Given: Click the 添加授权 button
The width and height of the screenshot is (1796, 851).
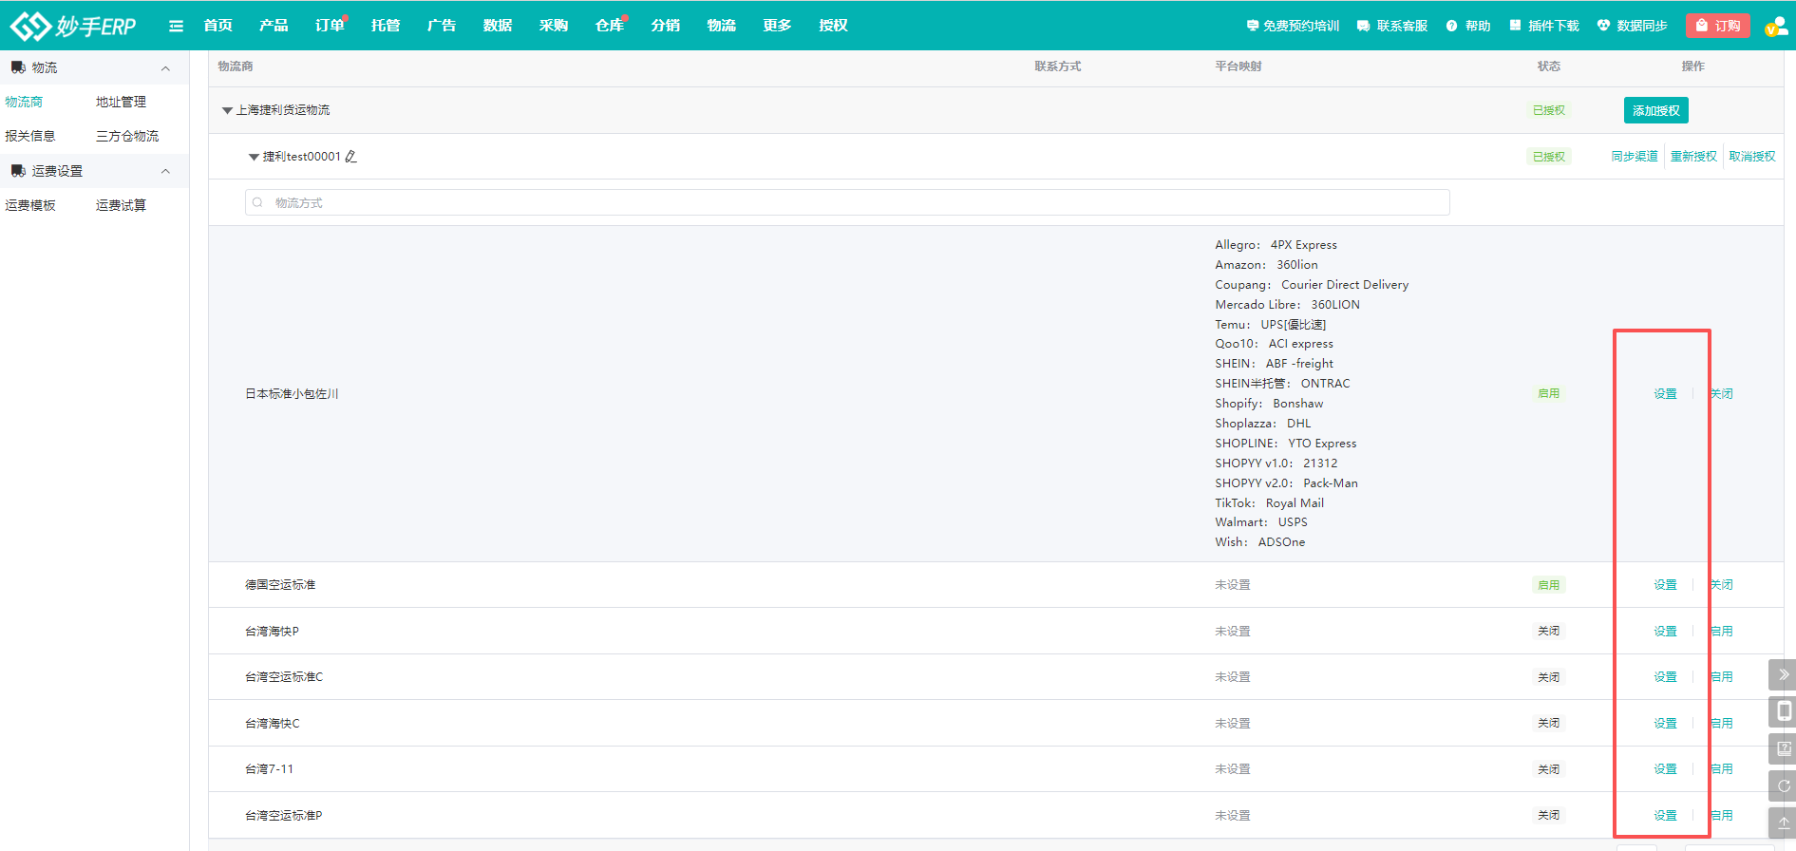Looking at the screenshot, I should pos(1655,110).
